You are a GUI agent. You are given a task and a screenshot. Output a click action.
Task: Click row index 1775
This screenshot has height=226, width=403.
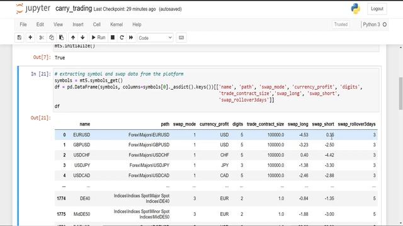tap(61, 214)
